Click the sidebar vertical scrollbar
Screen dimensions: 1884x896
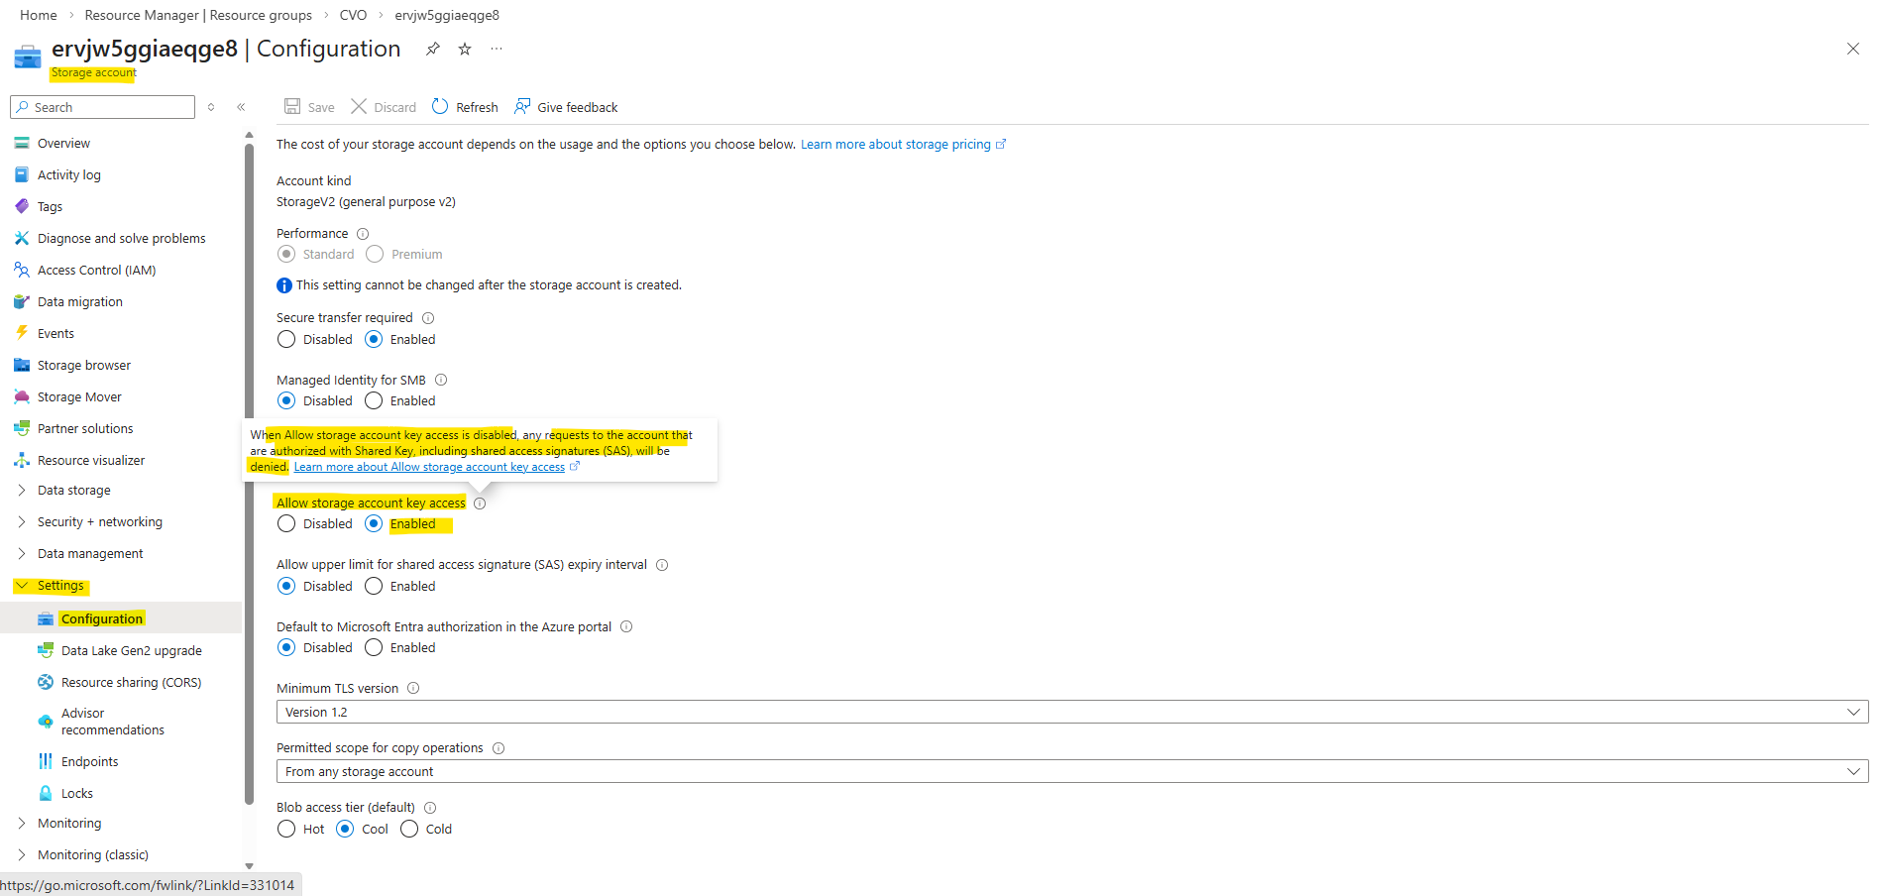[x=249, y=476]
